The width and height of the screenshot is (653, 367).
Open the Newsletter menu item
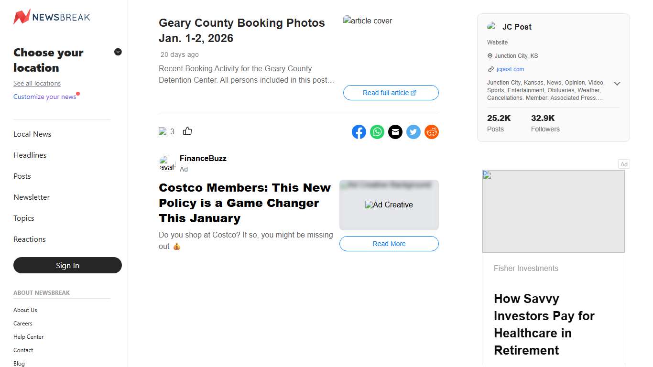click(x=32, y=197)
